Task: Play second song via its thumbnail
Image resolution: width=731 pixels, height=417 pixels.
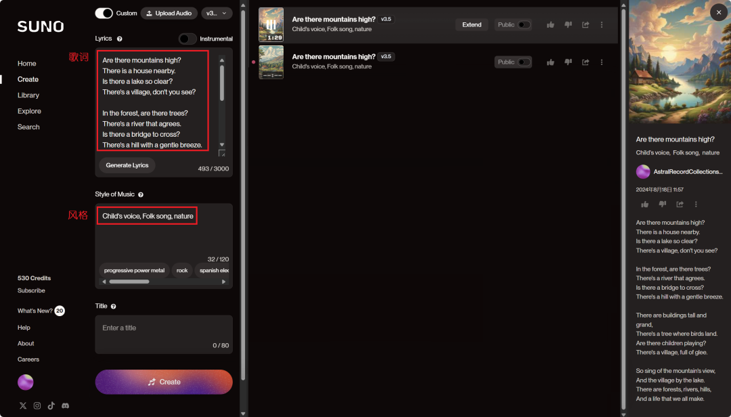Action: click(x=271, y=62)
